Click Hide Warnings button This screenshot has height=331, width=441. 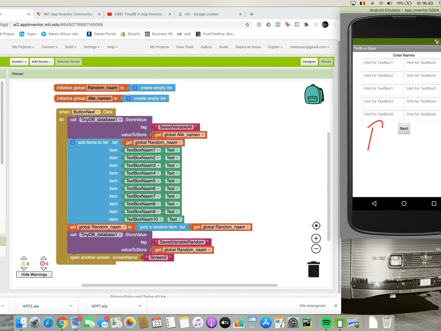[x=34, y=275]
